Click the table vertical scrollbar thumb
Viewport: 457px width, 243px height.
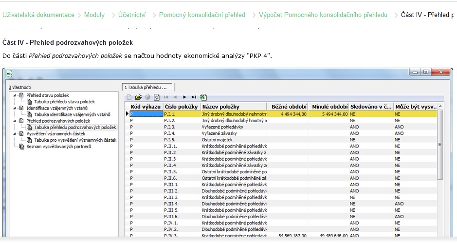440,145
